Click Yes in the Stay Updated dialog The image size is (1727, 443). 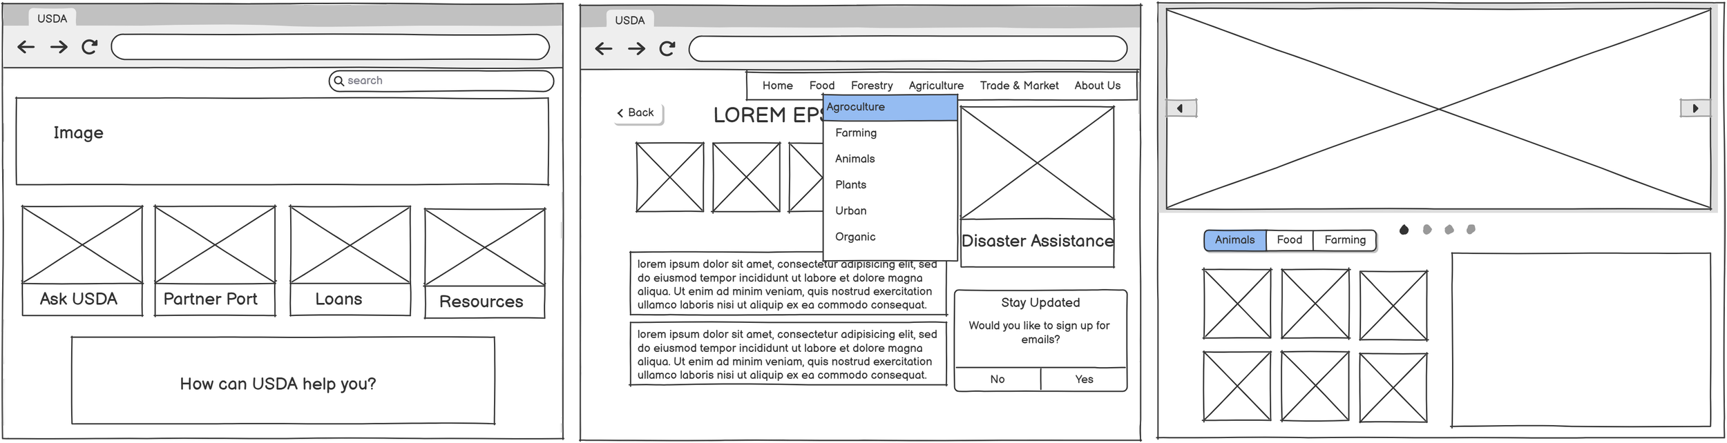pyautogui.click(x=1084, y=380)
